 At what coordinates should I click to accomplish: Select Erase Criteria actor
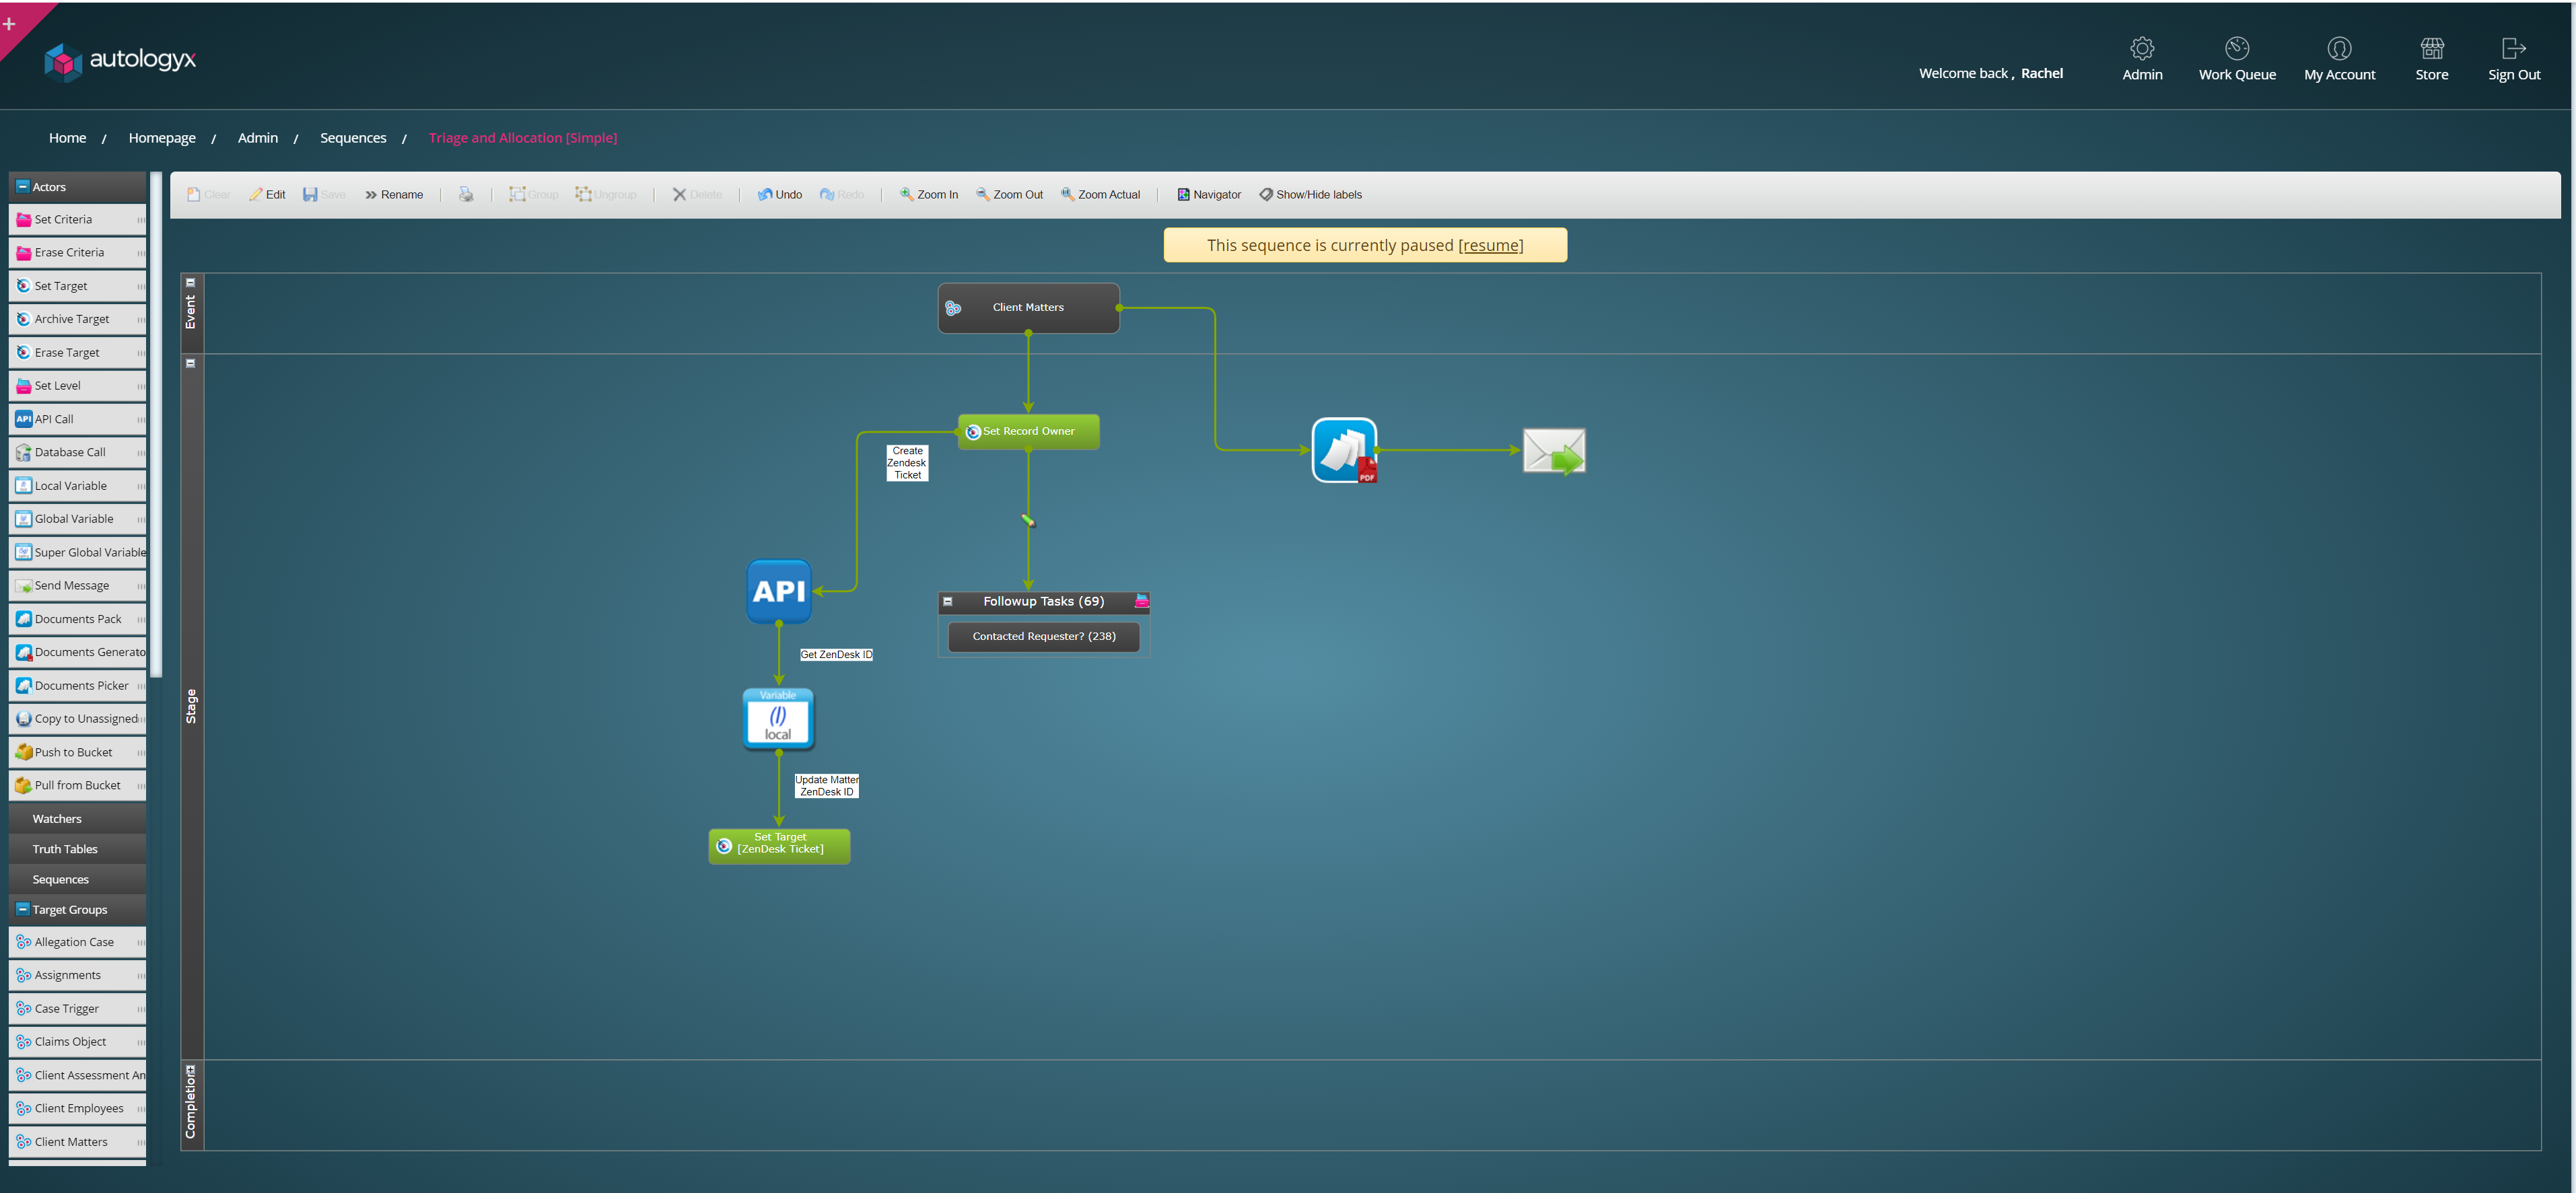tap(77, 253)
